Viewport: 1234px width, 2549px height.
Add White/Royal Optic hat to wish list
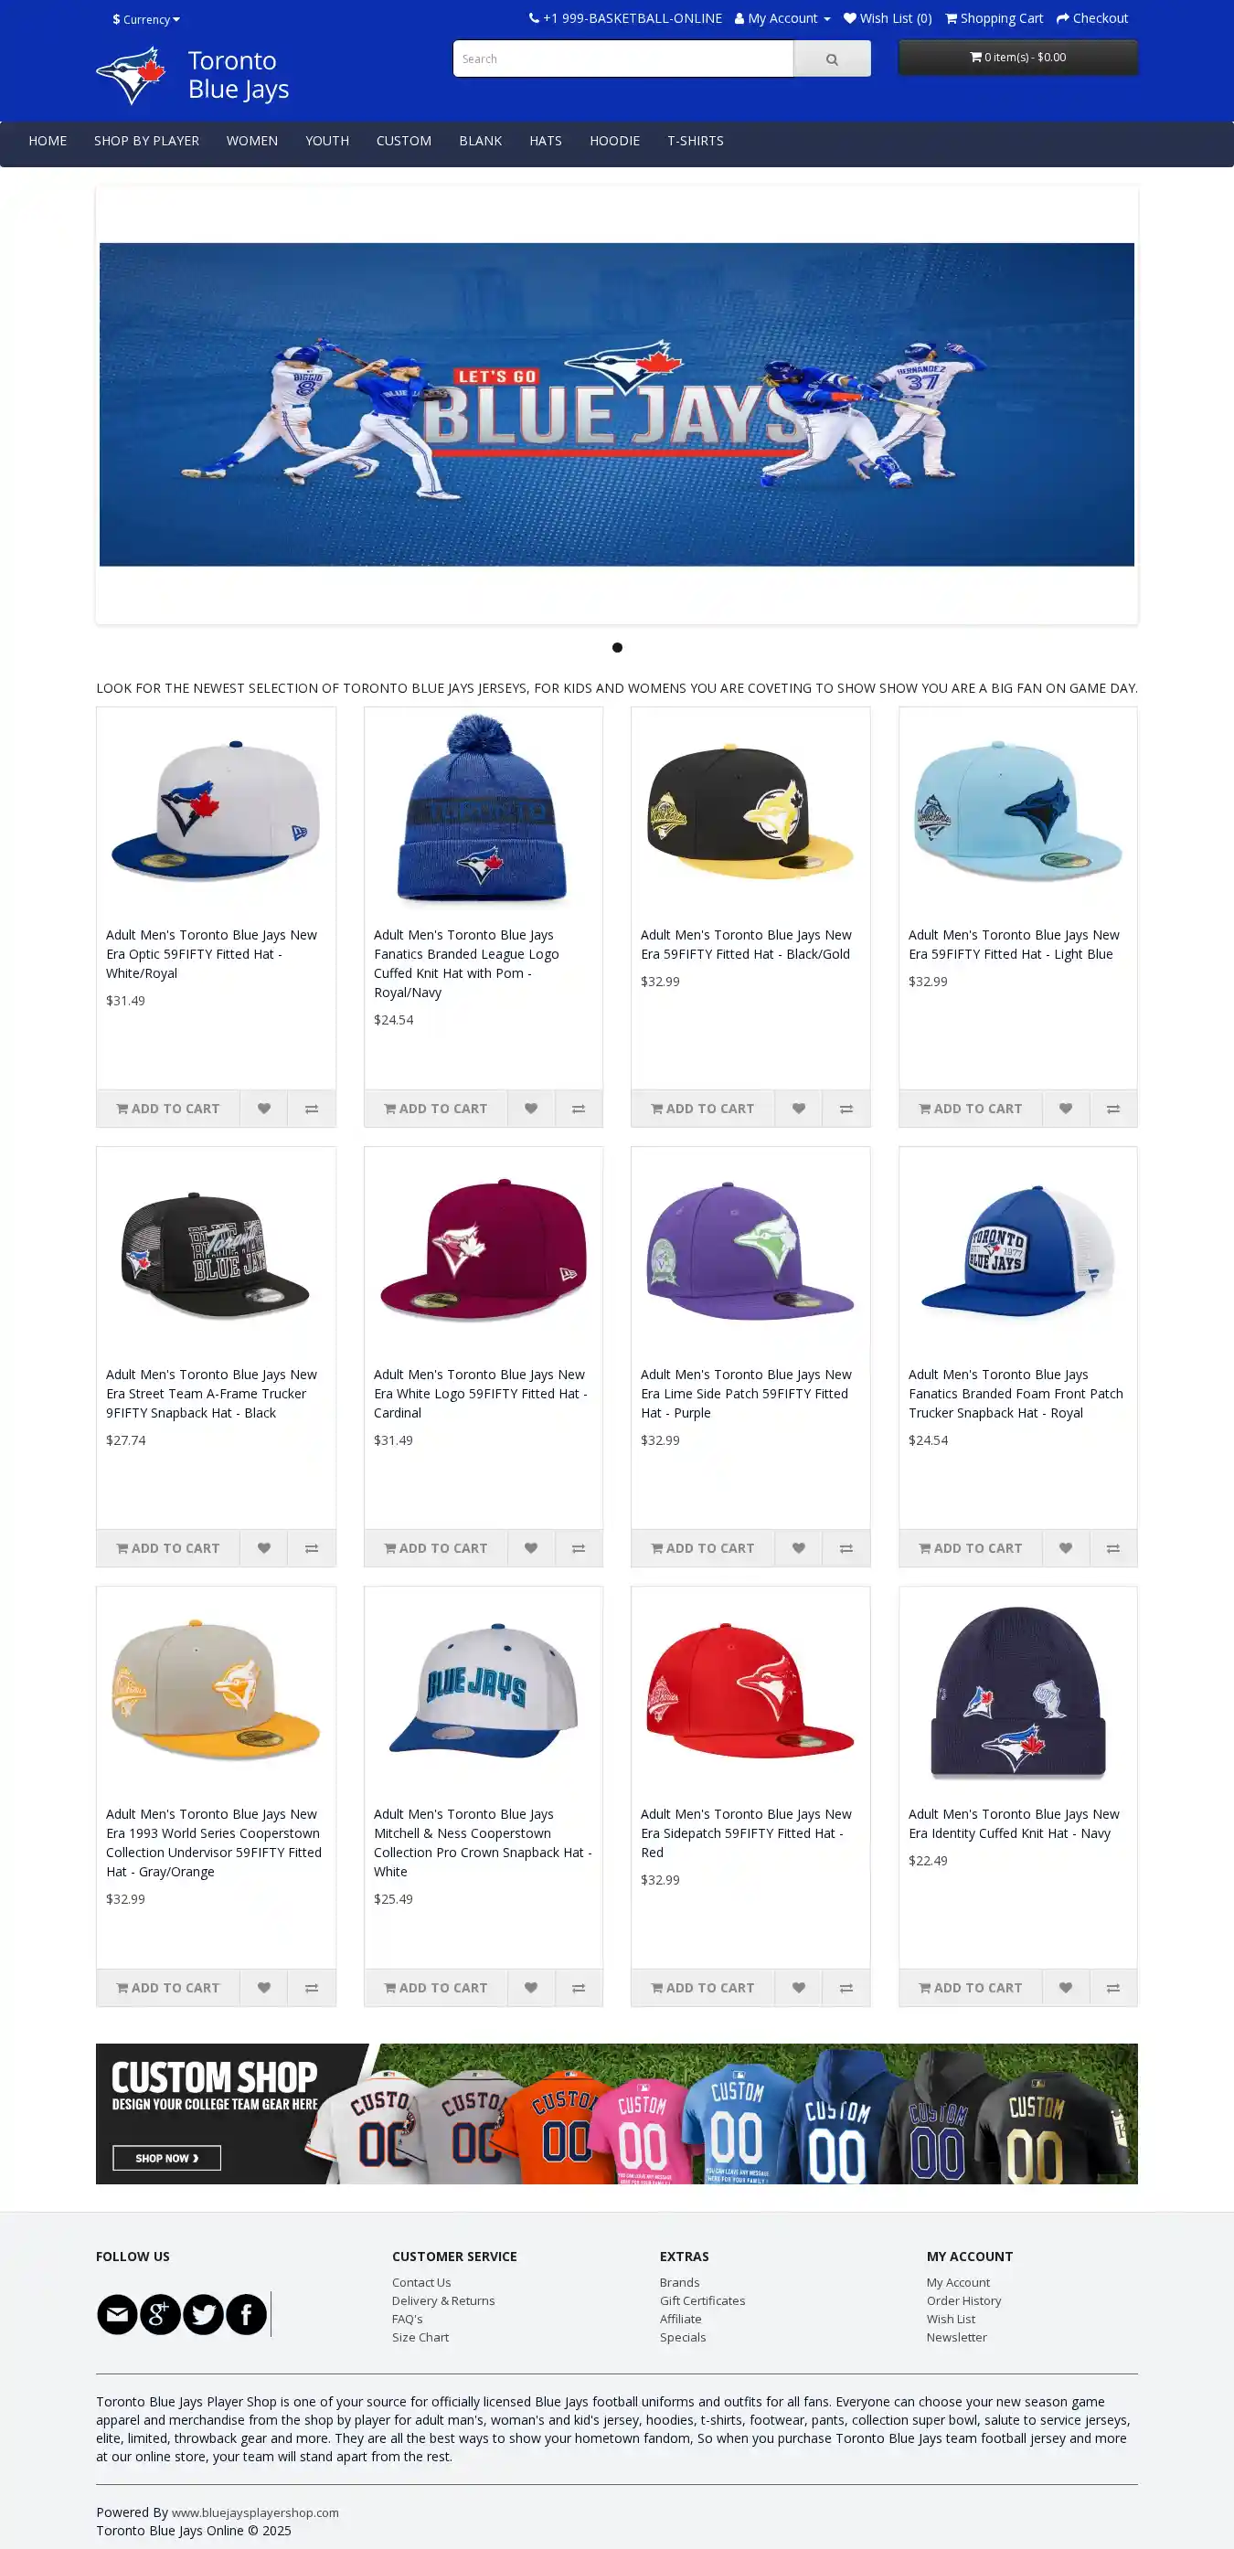(x=263, y=1109)
